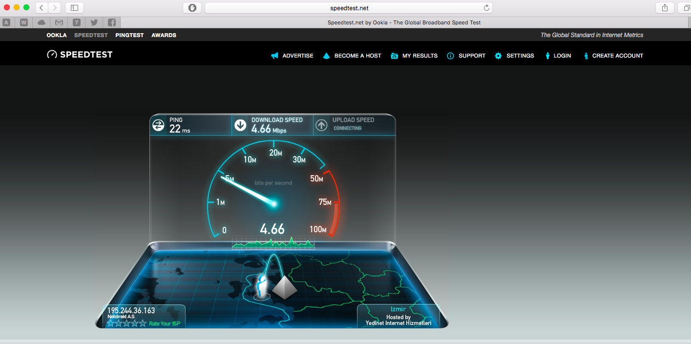Click the person marker on the map
Viewport: 691px width, 344px height.
tap(262, 287)
